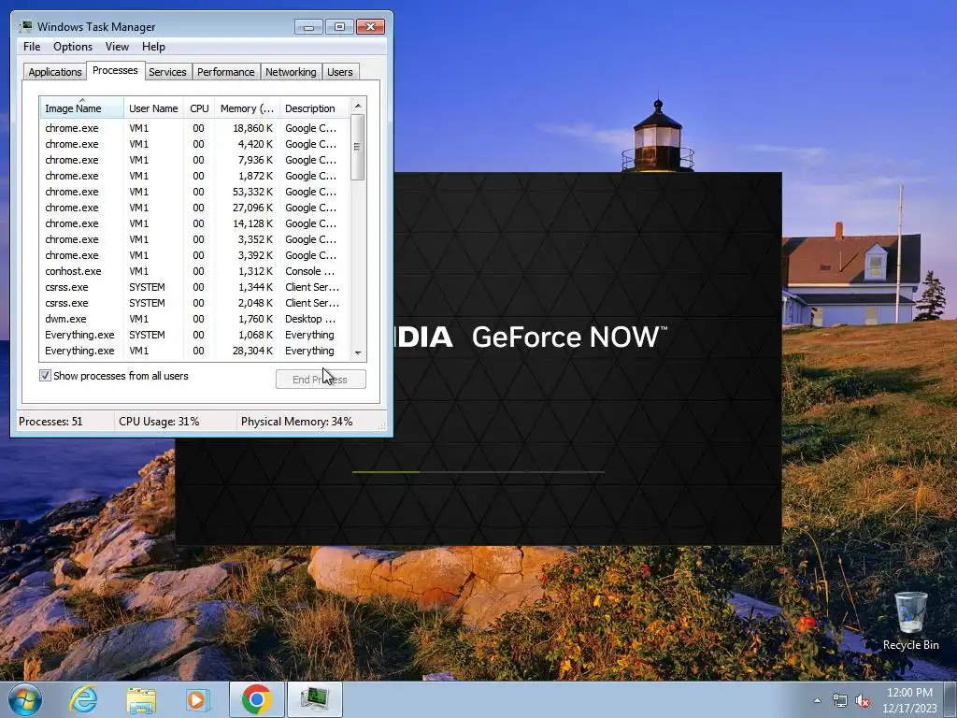Click Task Manager taskbar button

(315, 699)
